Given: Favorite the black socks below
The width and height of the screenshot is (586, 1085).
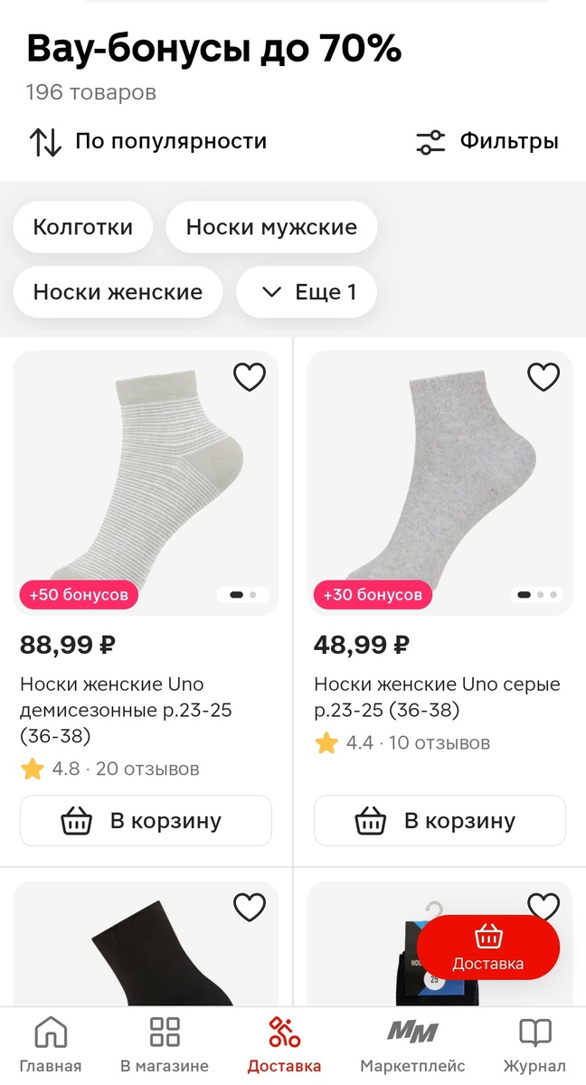Looking at the screenshot, I should (250, 906).
